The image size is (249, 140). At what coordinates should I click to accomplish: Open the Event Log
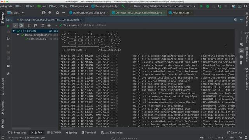[x=235, y=133]
